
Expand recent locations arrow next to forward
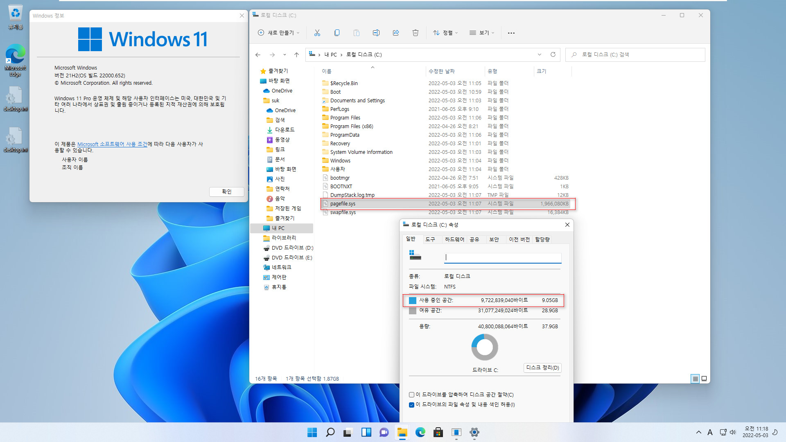285,54
